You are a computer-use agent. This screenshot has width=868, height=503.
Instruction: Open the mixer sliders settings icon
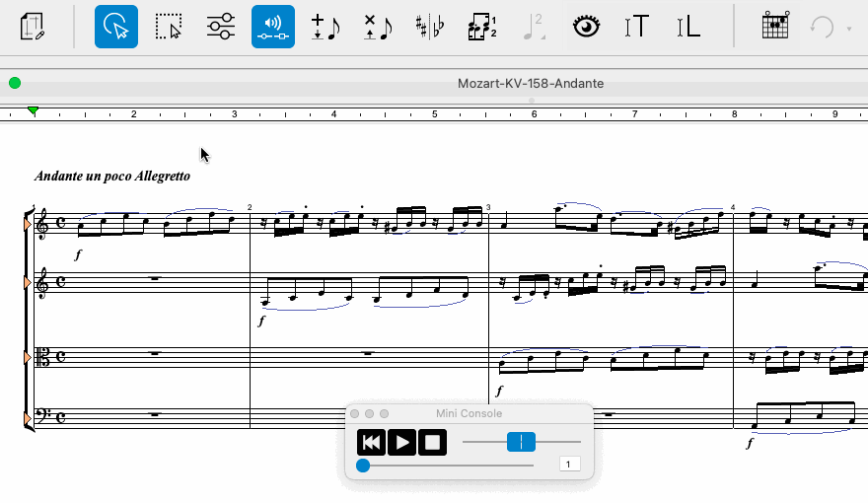(x=221, y=27)
